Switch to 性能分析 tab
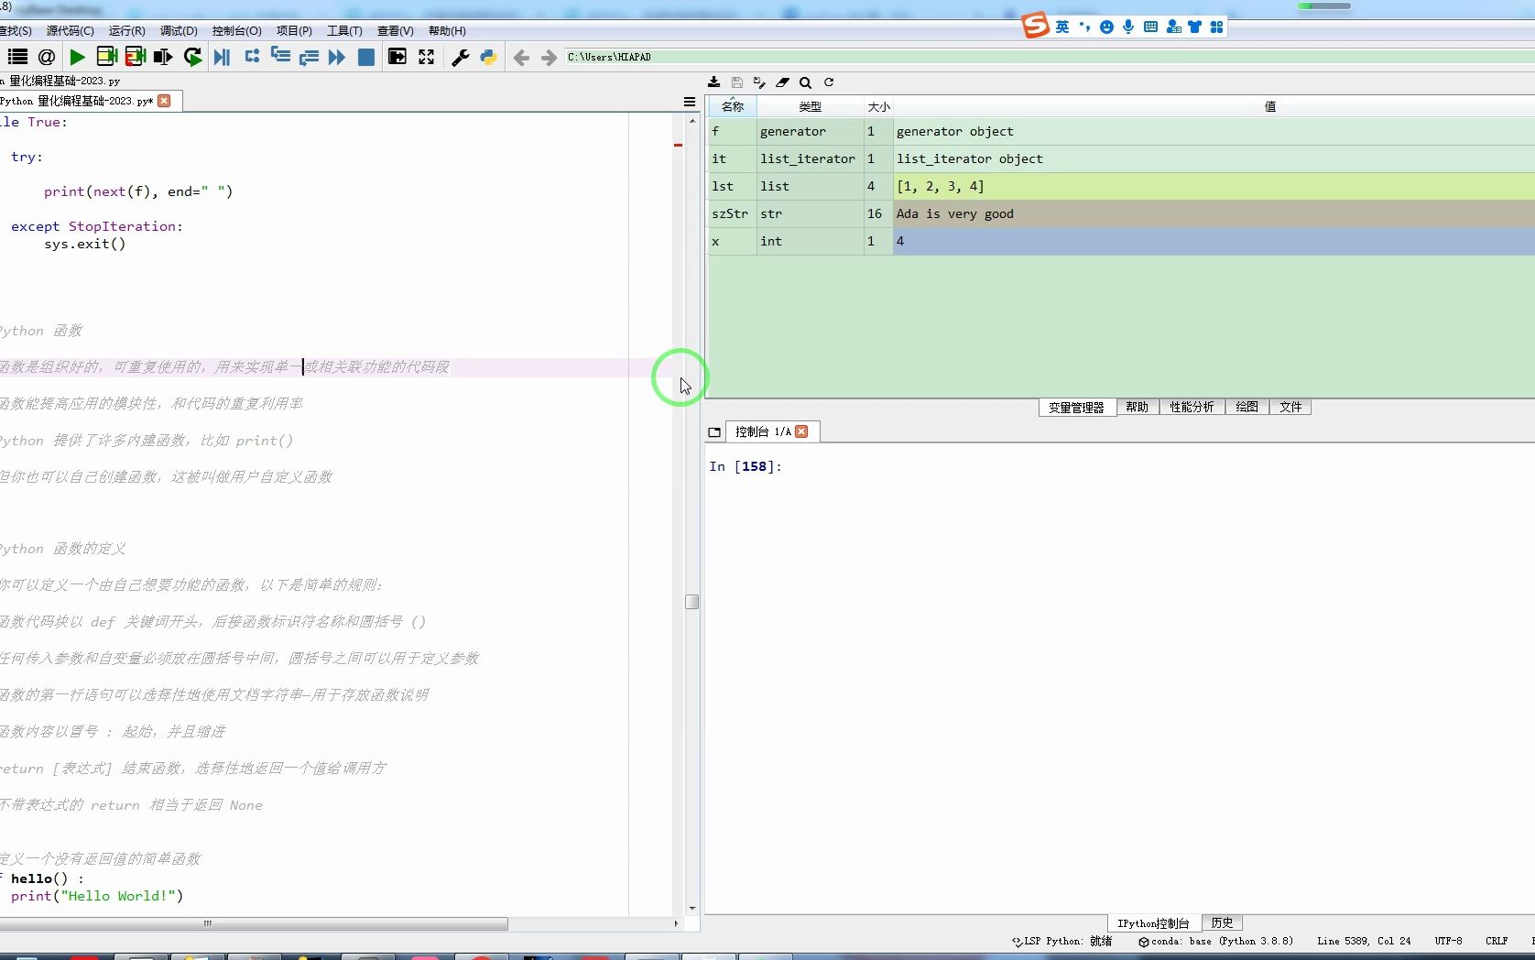The height and width of the screenshot is (960, 1535). [x=1192, y=408]
